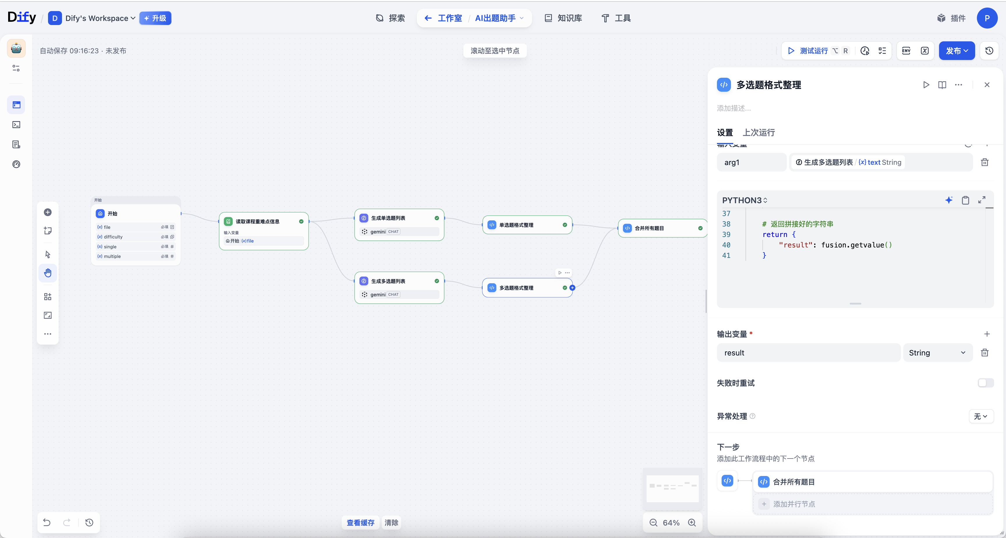Open the Knowledge base menu
The height and width of the screenshot is (538, 1006).
[x=563, y=18]
